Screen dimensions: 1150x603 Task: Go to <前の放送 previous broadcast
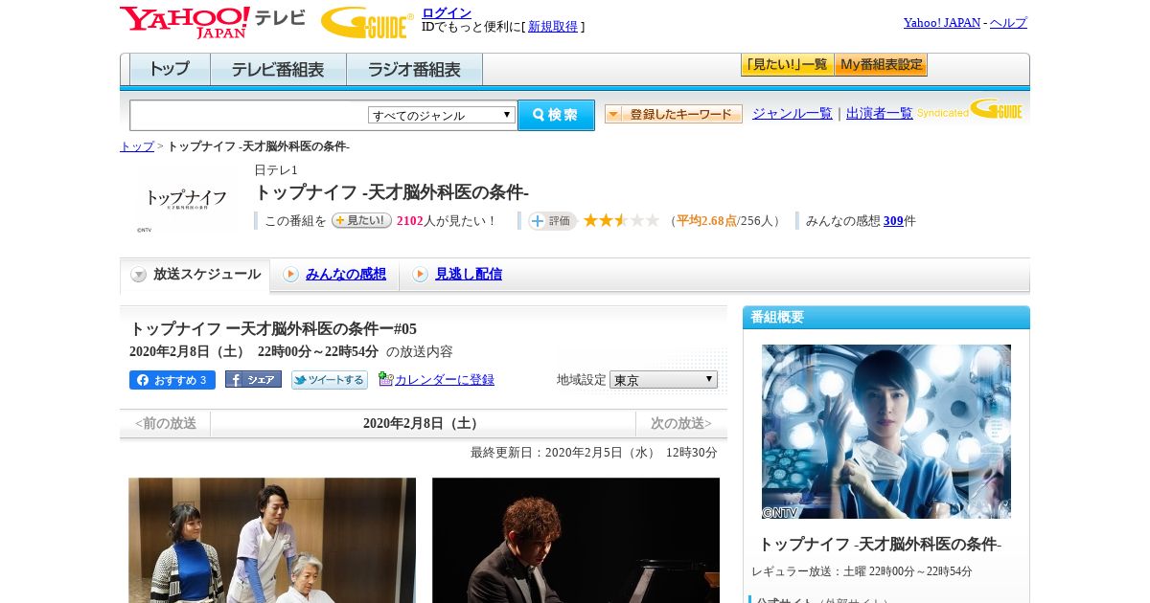point(165,423)
